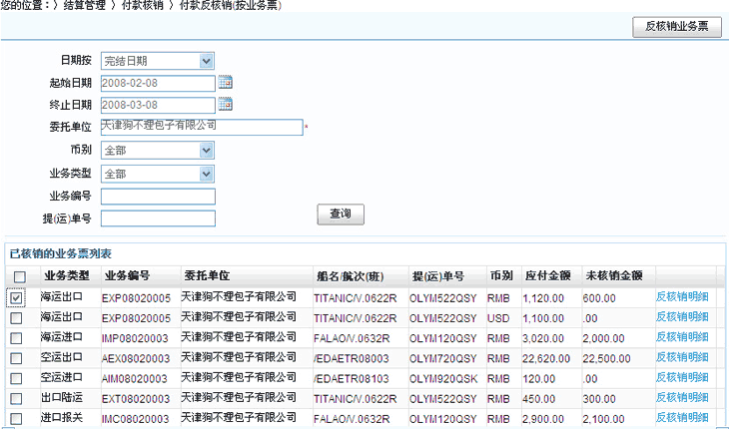Image resolution: width=729 pixels, height=429 pixels.
Task: Select the AEX08020003 row checkbox
Action: 17,357
